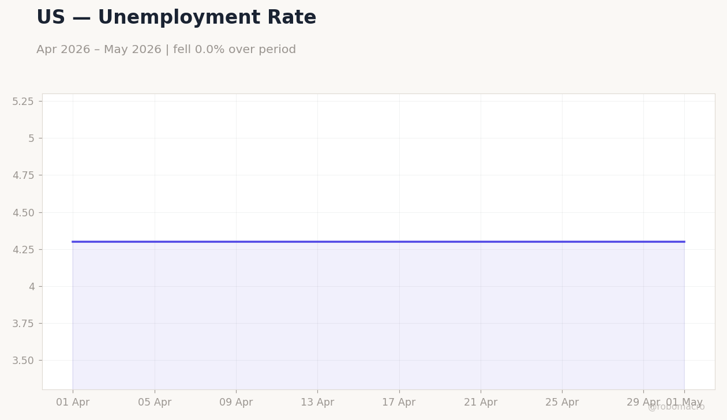Click the x-axis label 25 Apr

click(x=562, y=403)
